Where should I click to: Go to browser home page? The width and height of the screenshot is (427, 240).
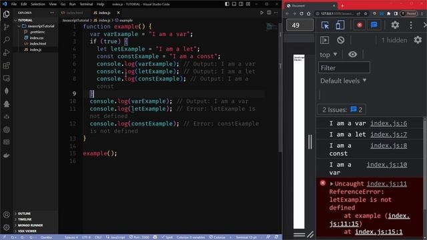[x=308, y=13]
